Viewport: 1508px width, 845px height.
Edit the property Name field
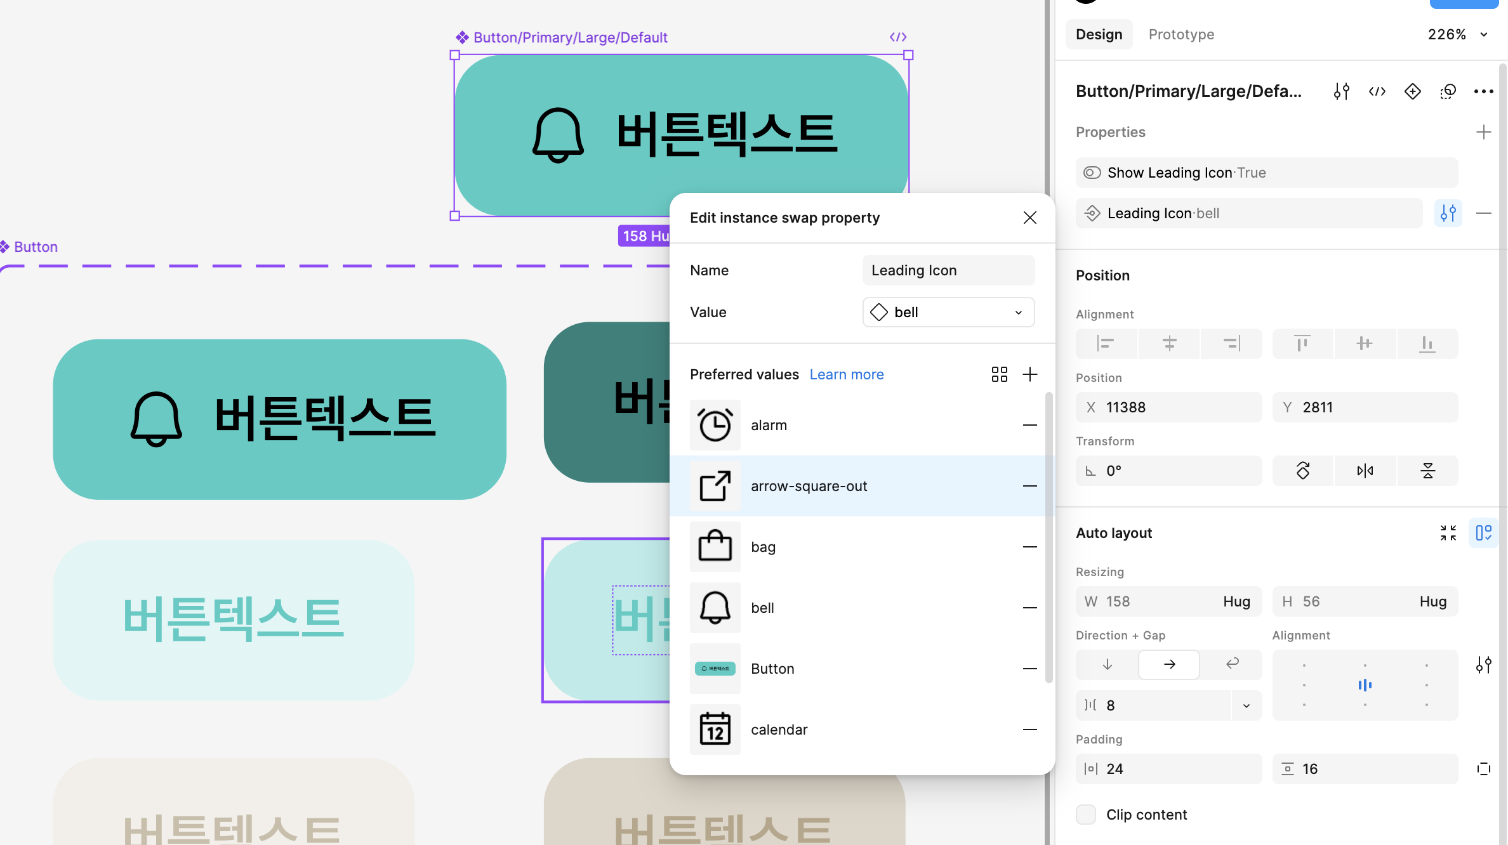(x=948, y=270)
